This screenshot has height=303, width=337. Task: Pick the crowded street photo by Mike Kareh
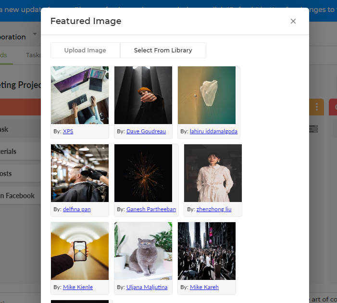point(207,251)
